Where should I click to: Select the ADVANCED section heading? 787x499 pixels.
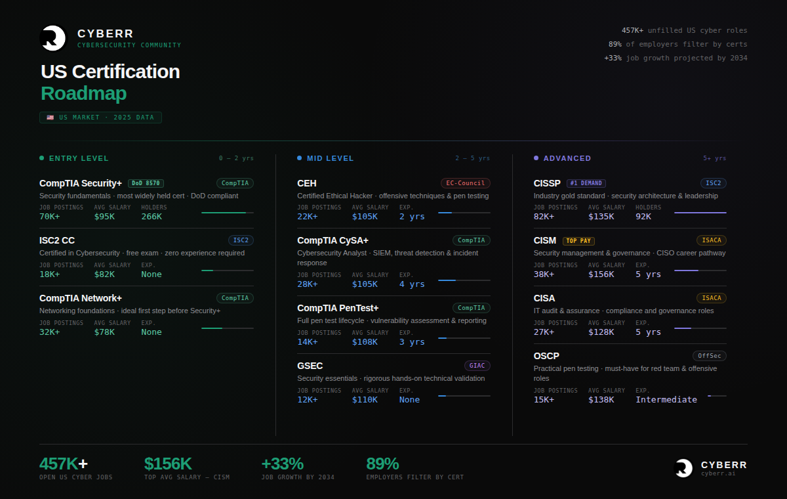click(x=567, y=158)
